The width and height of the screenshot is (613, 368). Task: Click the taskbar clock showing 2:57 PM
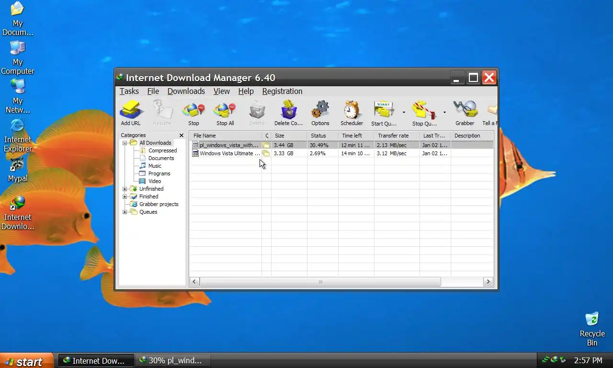point(588,360)
